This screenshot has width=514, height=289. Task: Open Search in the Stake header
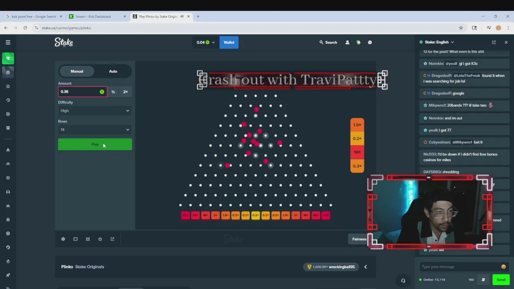328,42
